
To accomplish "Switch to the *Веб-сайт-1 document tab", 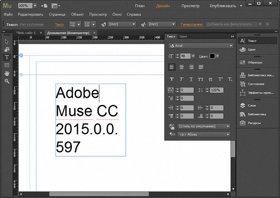I will pos(26,33).
